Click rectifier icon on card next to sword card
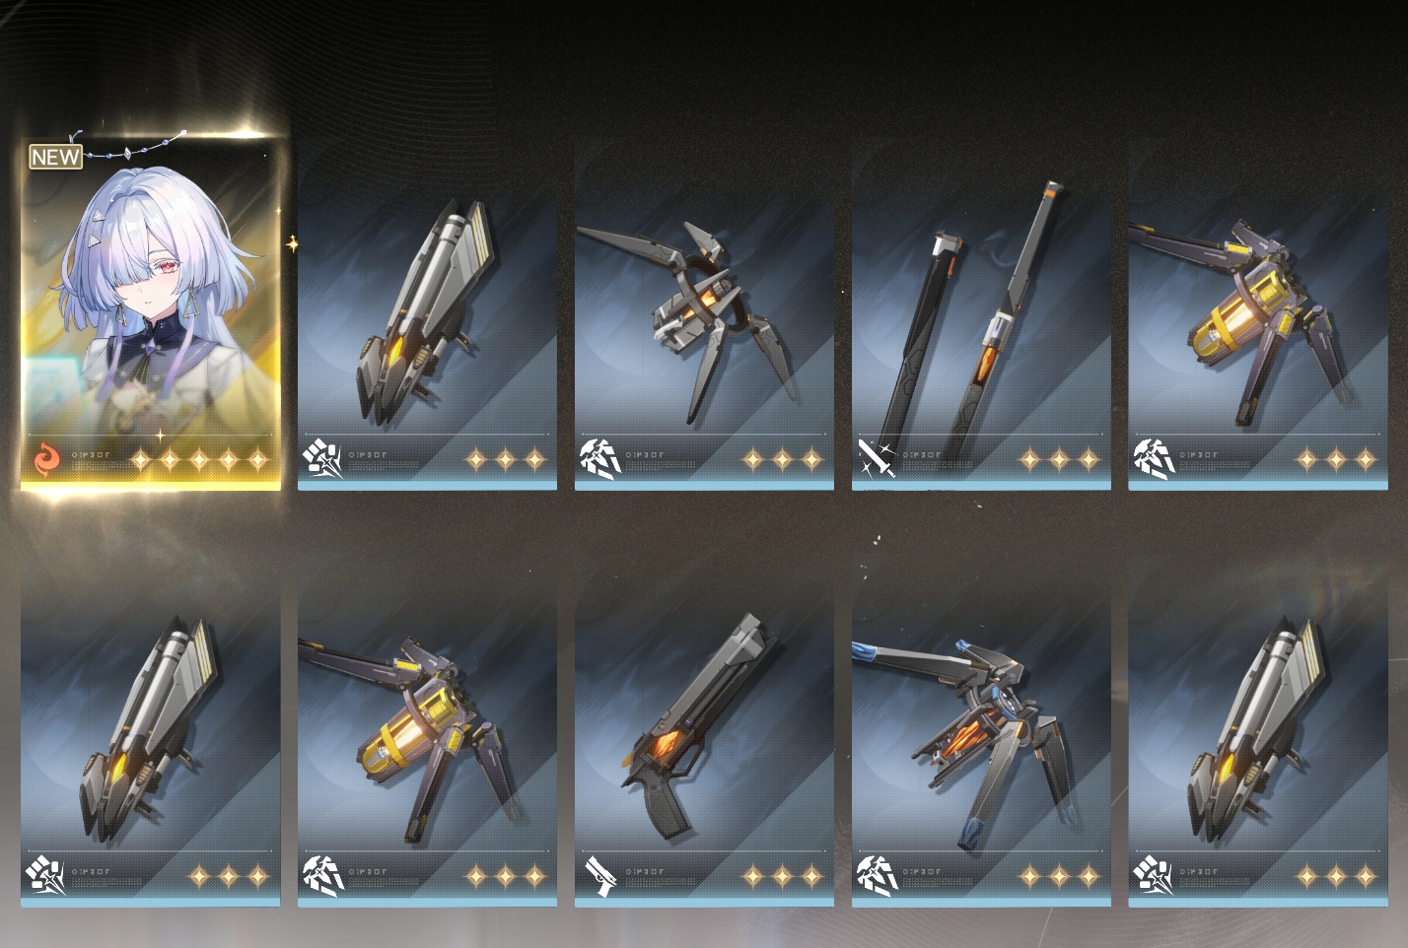This screenshot has width=1408, height=948. (1153, 459)
